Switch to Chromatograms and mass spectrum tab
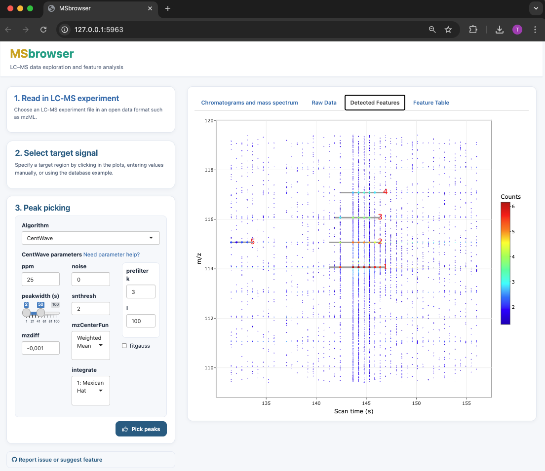The height and width of the screenshot is (471, 545). tap(249, 103)
